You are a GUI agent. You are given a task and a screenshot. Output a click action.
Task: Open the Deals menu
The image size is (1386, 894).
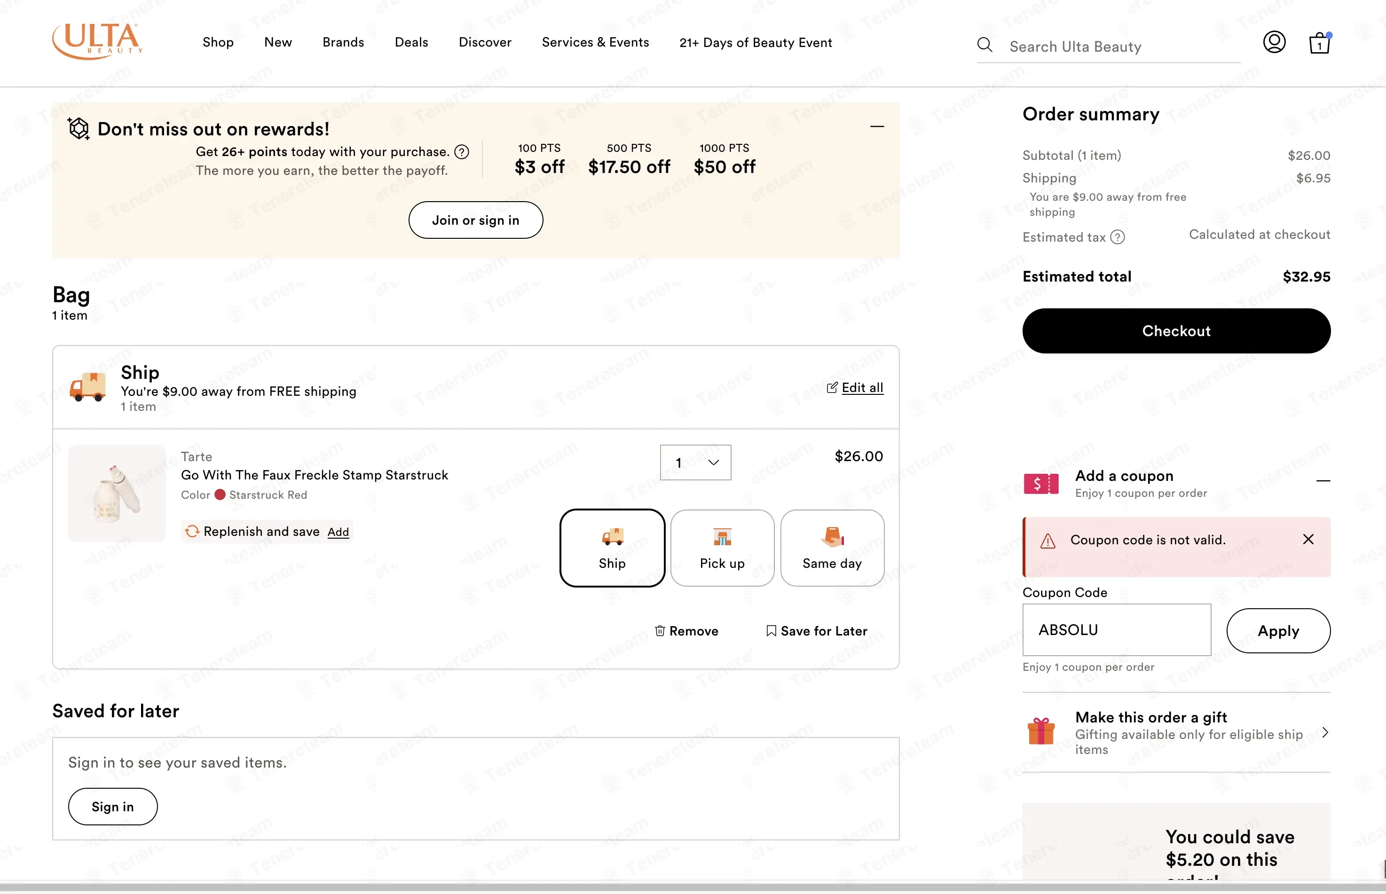[x=412, y=42]
